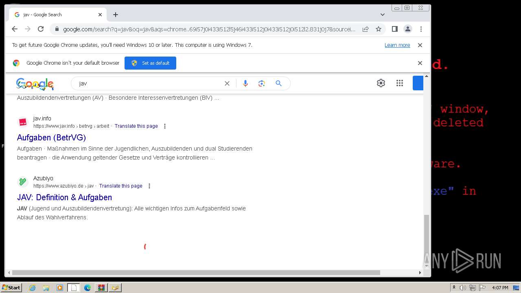Image resolution: width=521 pixels, height=293 pixels.
Task: Click the blue Sign in button
Action: [418, 83]
